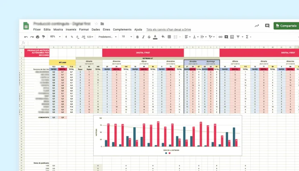Insert a link
The width and height of the screenshot is (299, 171).
pyautogui.click(x=220, y=37)
